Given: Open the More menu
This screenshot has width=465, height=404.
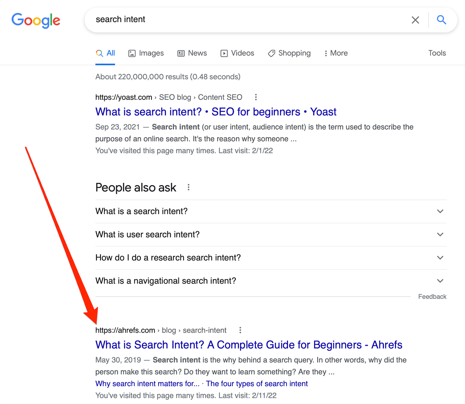Looking at the screenshot, I should point(336,53).
